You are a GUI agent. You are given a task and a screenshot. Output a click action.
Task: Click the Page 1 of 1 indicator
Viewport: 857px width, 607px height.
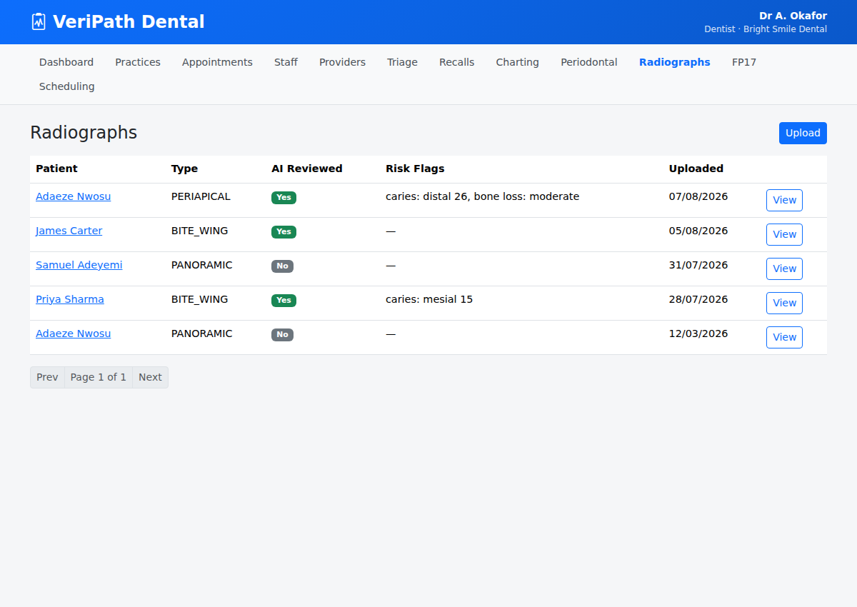99,377
